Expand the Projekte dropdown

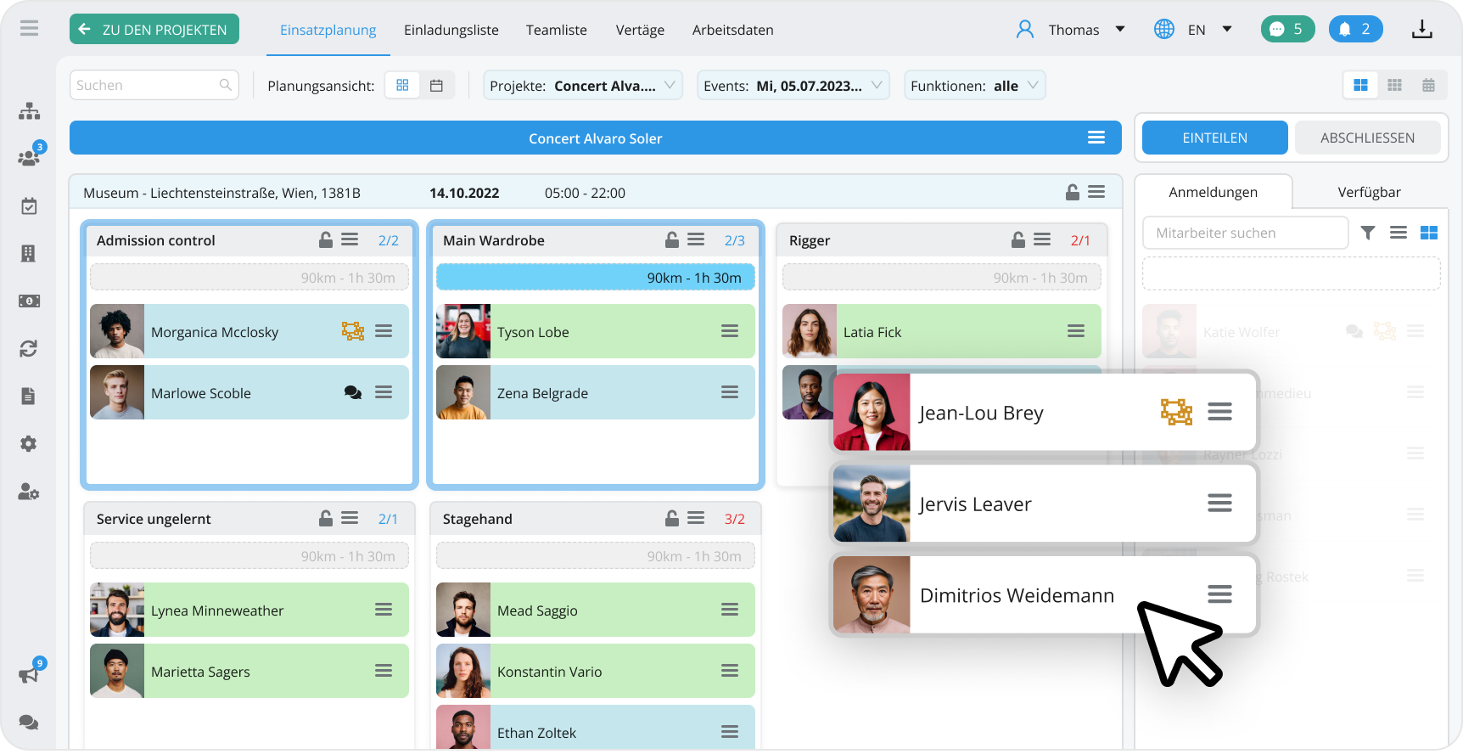tap(583, 86)
